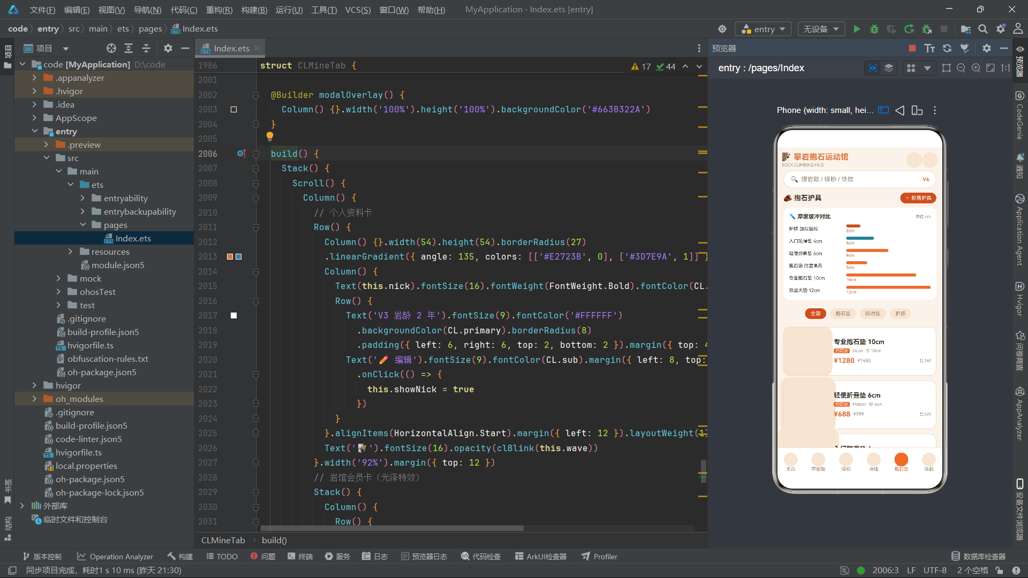
Task: Toggle read-only lock in status bar
Action: pyautogui.click(x=999, y=571)
